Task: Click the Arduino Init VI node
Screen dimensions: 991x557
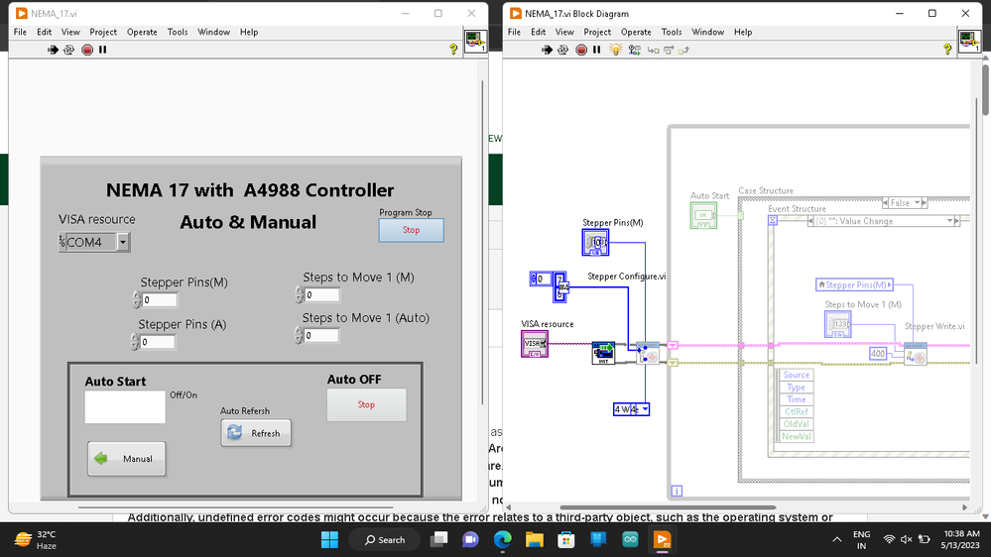Action: [x=603, y=353]
